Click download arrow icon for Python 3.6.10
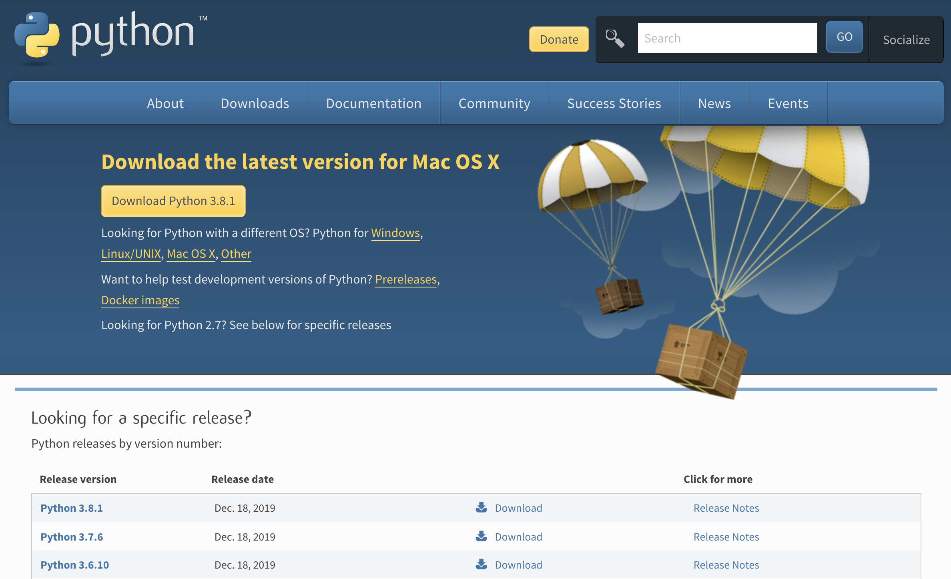This screenshot has height=579, width=951. click(482, 564)
